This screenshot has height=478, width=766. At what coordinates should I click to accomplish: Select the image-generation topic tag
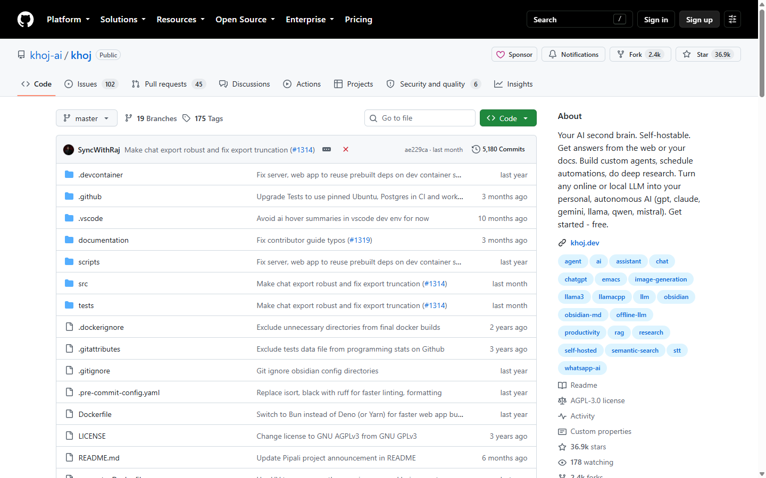(x=661, y=279)
